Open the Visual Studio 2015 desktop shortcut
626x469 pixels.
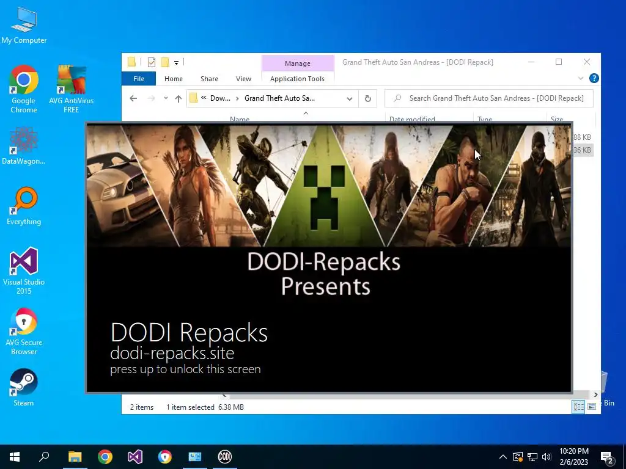pyautogui.click(x=24, y=271)
